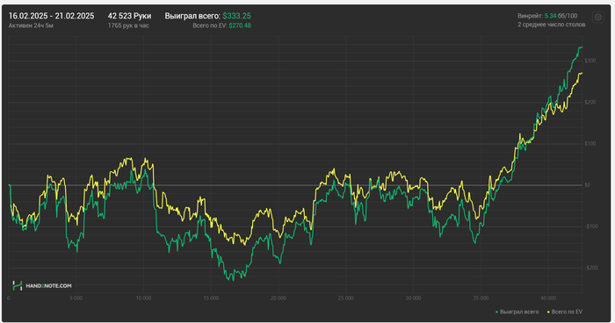
Task: Click the 40 000 hands axis label
Action: 548,298
